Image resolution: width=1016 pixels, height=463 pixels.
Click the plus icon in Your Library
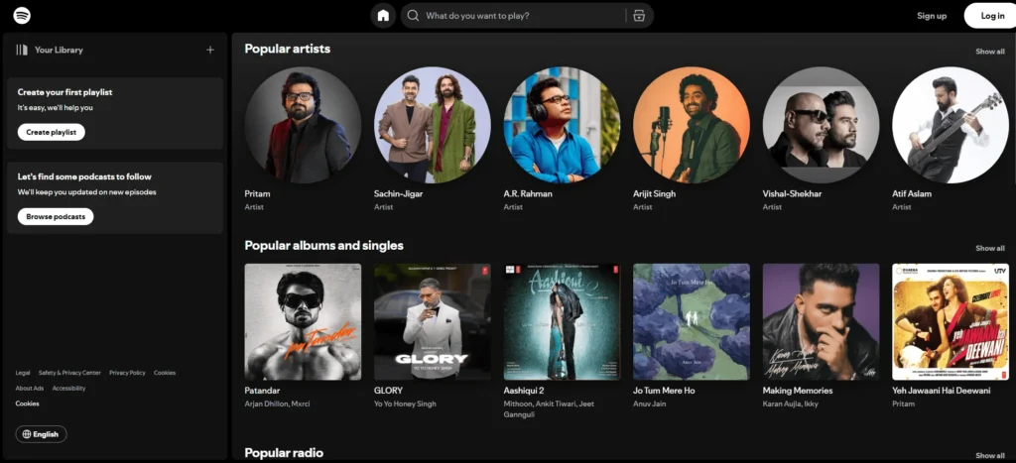209,50
